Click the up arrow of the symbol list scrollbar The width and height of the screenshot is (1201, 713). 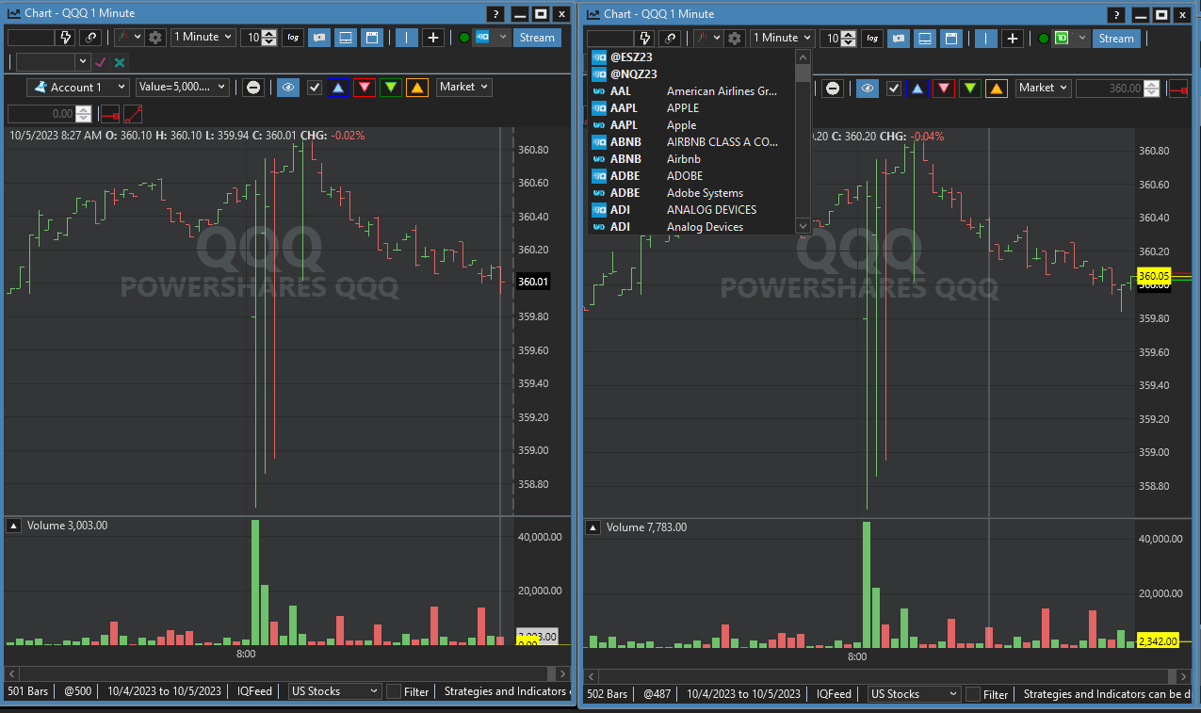[x=803, y=57]
